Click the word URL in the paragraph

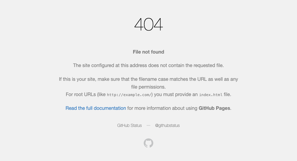coord(202,79)
